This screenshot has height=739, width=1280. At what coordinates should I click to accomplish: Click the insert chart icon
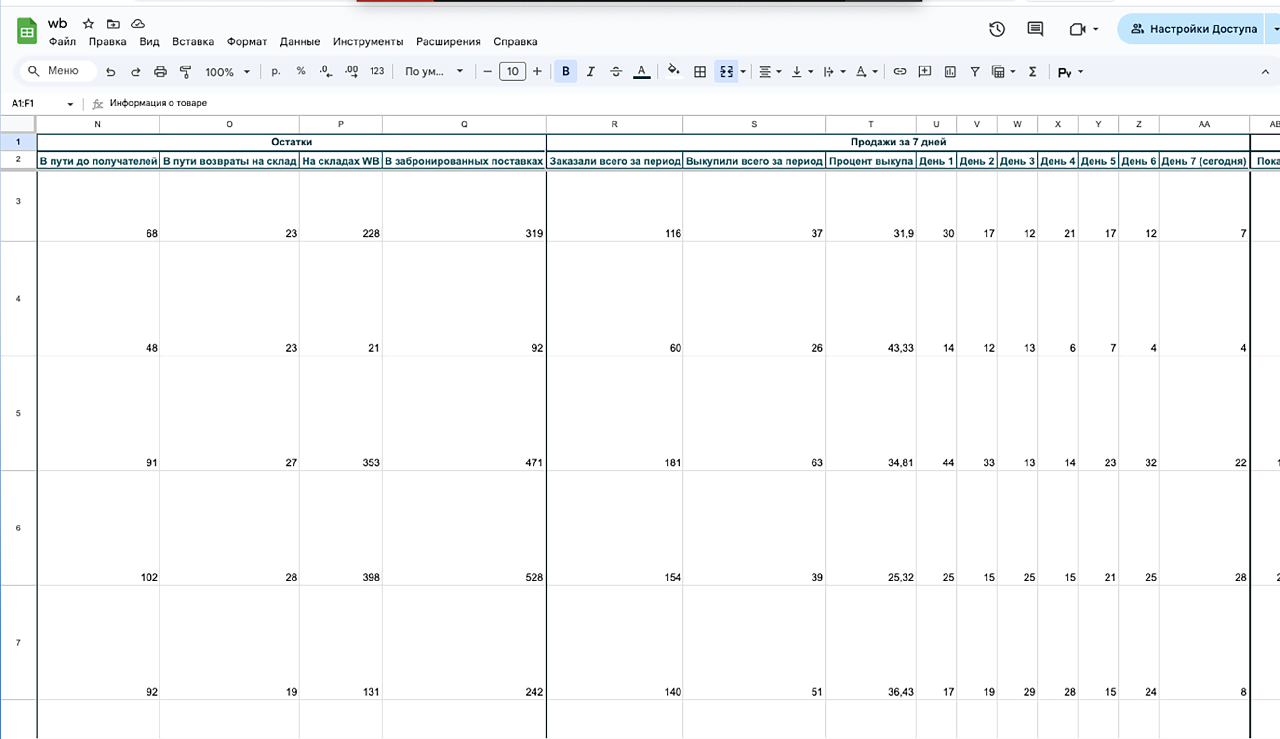[x=950, y=72]
